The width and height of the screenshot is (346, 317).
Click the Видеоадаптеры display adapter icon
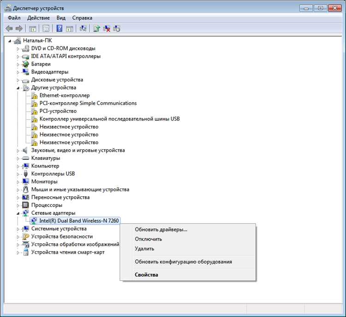(x=25, y=72)
